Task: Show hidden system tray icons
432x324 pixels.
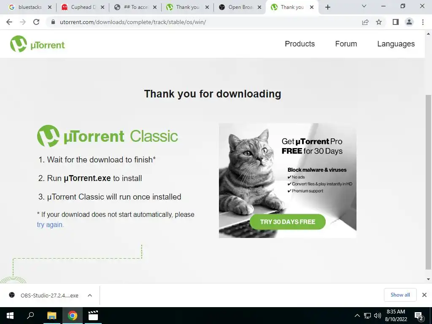Action: pos(357,316)
